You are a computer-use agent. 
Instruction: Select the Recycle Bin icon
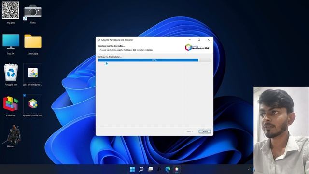coord(11,72)
